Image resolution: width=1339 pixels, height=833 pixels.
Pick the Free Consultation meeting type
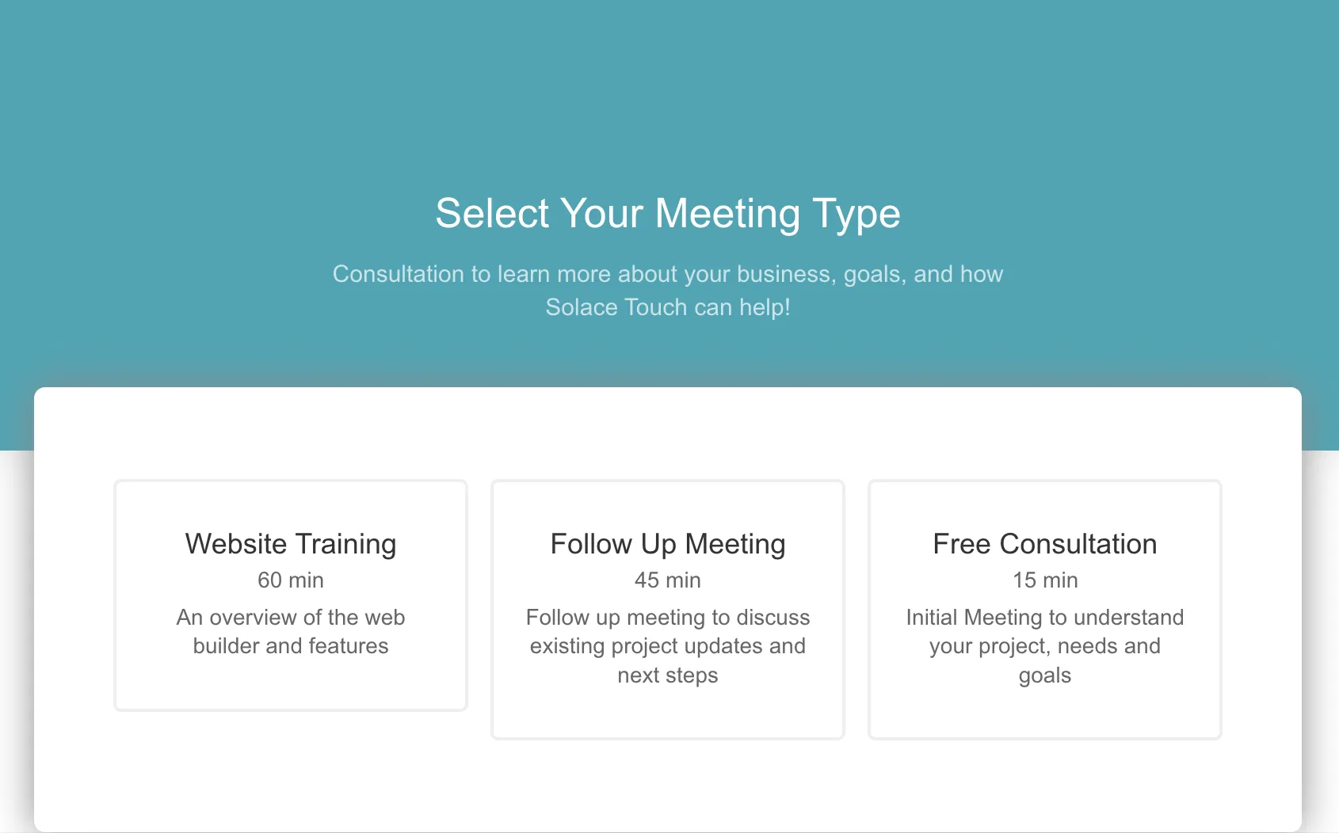click(1044, 609)
